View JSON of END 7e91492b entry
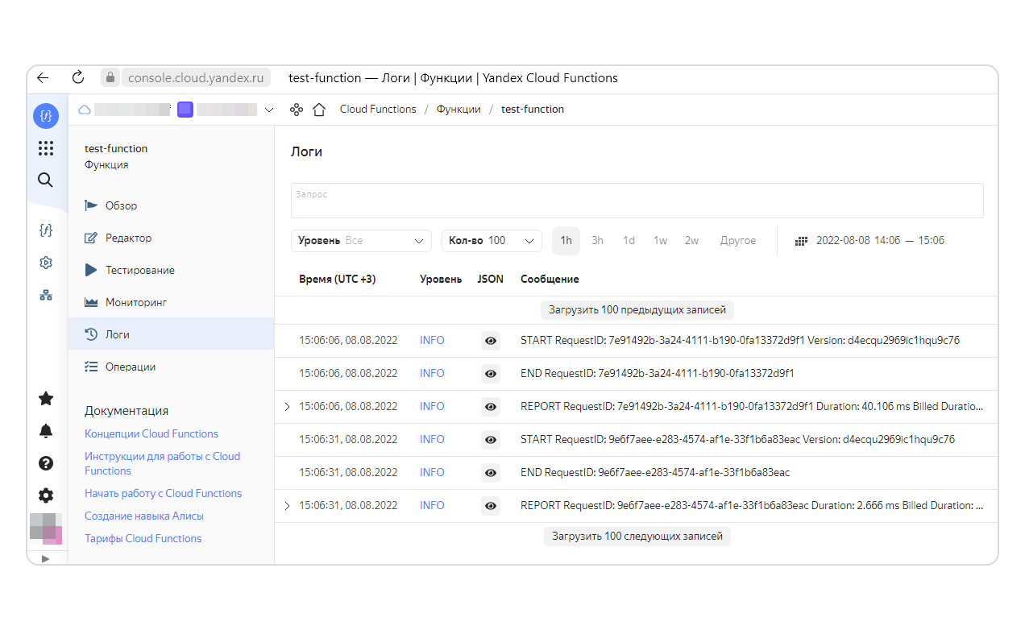 [491, 374]
